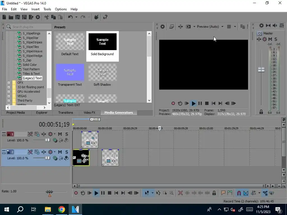
Task: Choose the Soft Shadow preset thumbnail
Action: pyautogui.click(x=102, y=73)
